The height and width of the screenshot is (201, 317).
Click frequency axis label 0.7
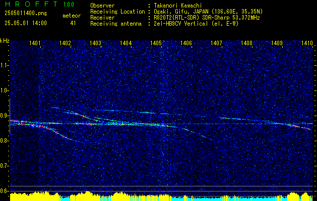(x=5, y=166)
